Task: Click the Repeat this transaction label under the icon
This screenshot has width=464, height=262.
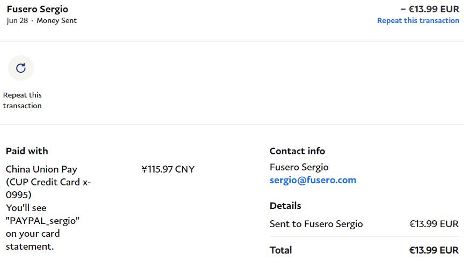Action: pos(23,100)
